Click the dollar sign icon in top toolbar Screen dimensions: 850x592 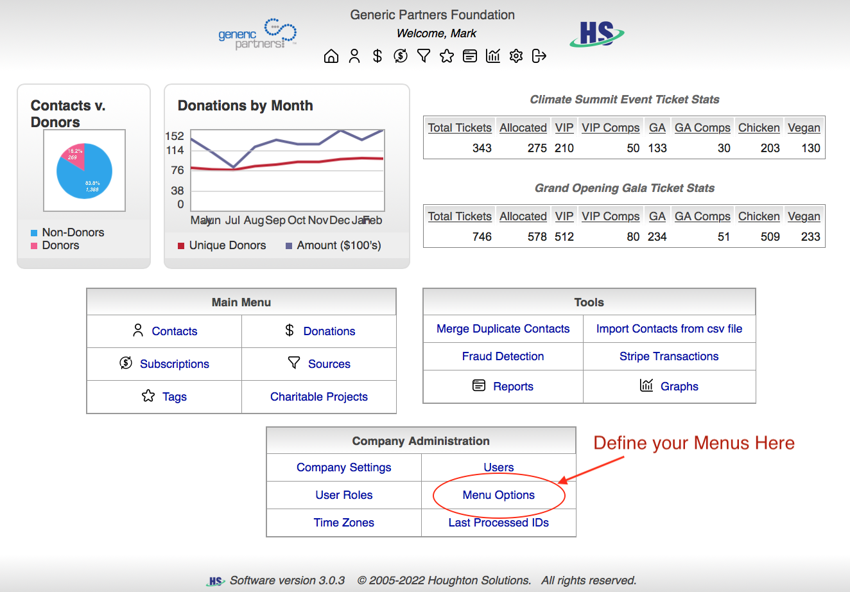pyautogui.click(x=377, y=57)
